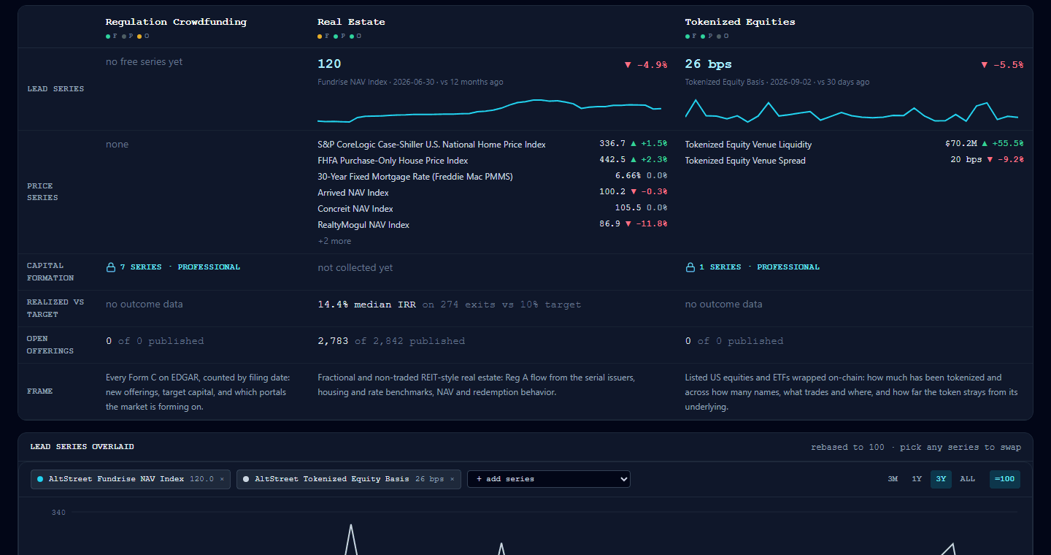
Task: Click the lock icon beside 7 Series Professional
Action: [111, 267]
